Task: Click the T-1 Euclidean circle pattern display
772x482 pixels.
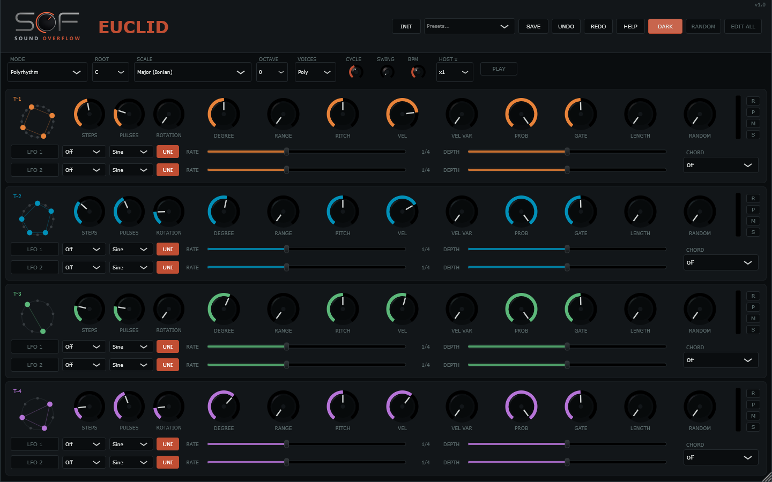Action: [x=38, y=121]
